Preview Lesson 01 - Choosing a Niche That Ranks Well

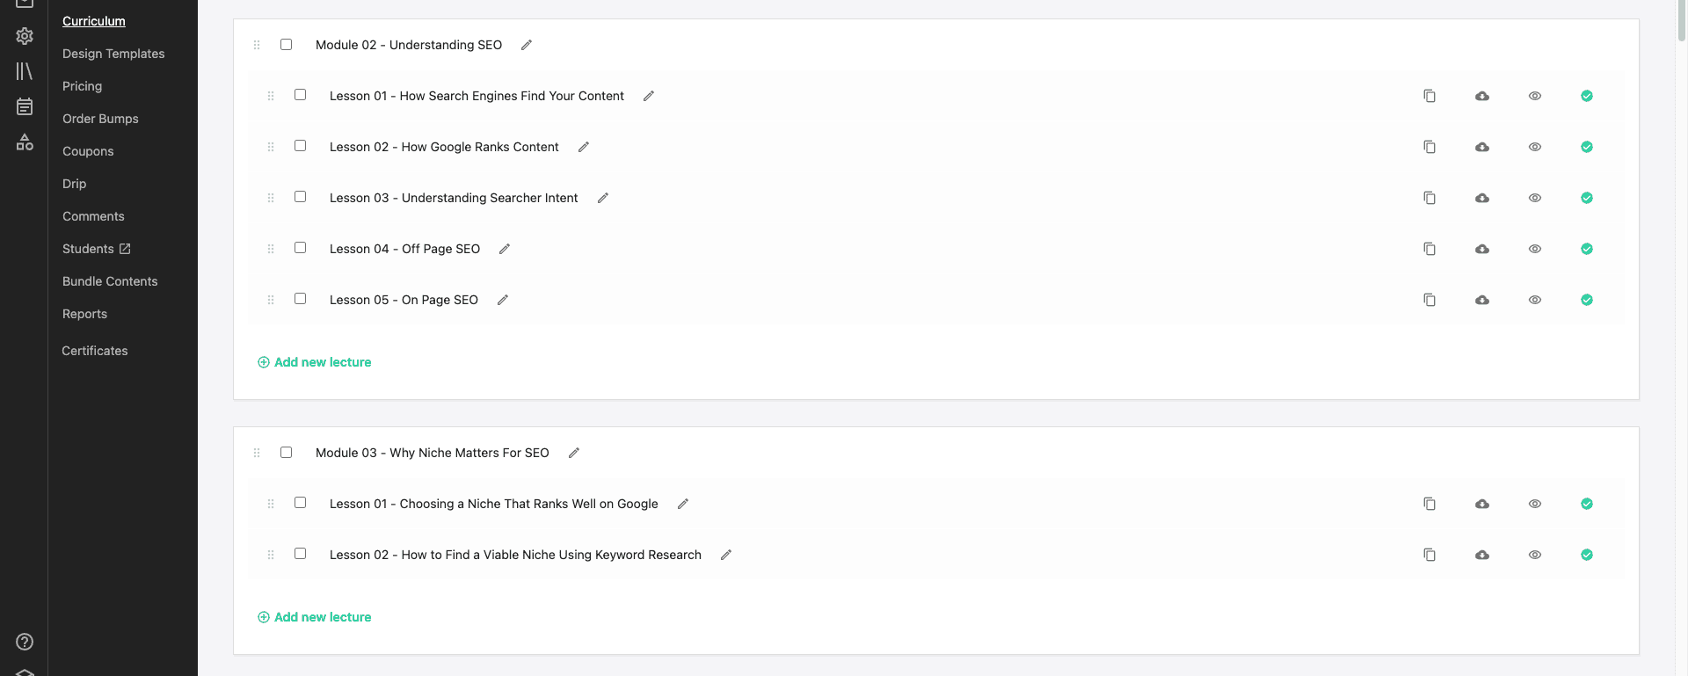pyautogui.click(x=1535, y=504)
